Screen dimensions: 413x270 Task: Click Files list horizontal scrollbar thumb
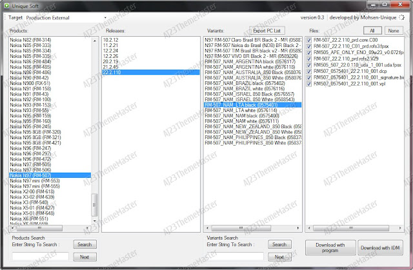[351, 228]
